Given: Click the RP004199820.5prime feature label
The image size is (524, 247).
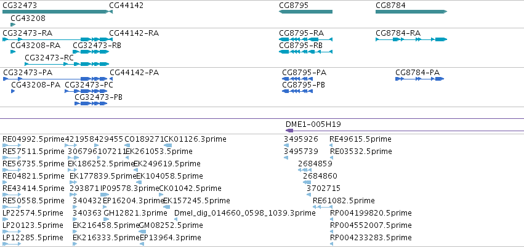Looking at the screenshot, I should [371, 213].
